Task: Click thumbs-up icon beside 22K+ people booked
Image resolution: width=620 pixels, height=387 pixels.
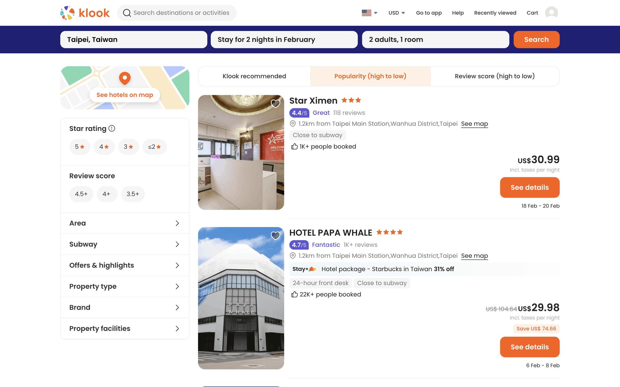Action: click(x=294, y=294)
